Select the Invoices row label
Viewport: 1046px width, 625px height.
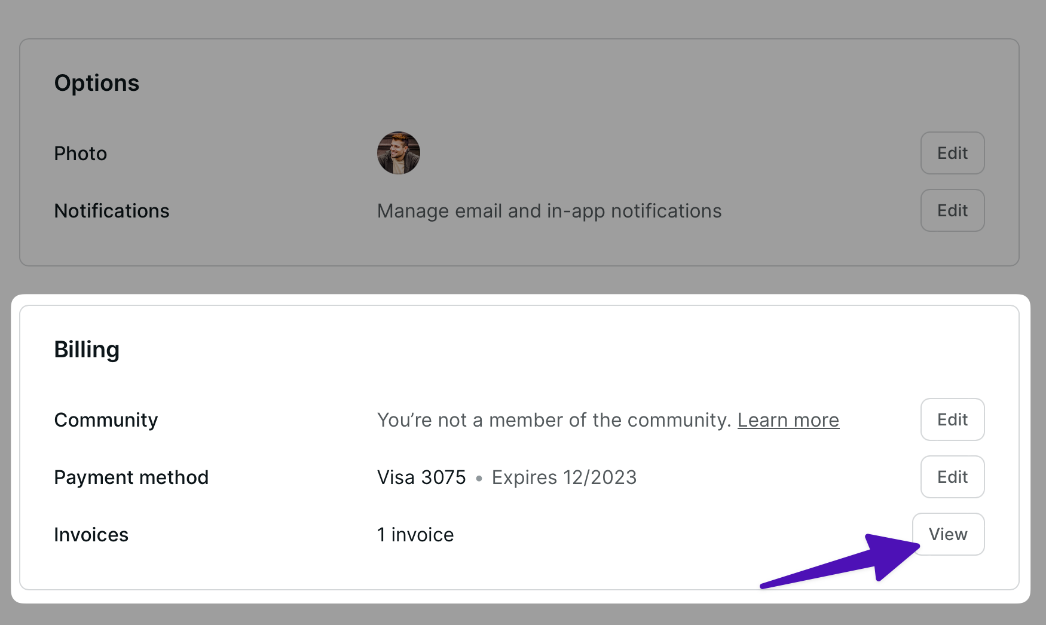(91, 535)
